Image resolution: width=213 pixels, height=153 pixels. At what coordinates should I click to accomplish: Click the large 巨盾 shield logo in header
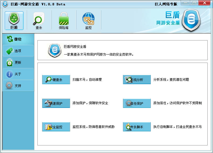click(191, 20)
